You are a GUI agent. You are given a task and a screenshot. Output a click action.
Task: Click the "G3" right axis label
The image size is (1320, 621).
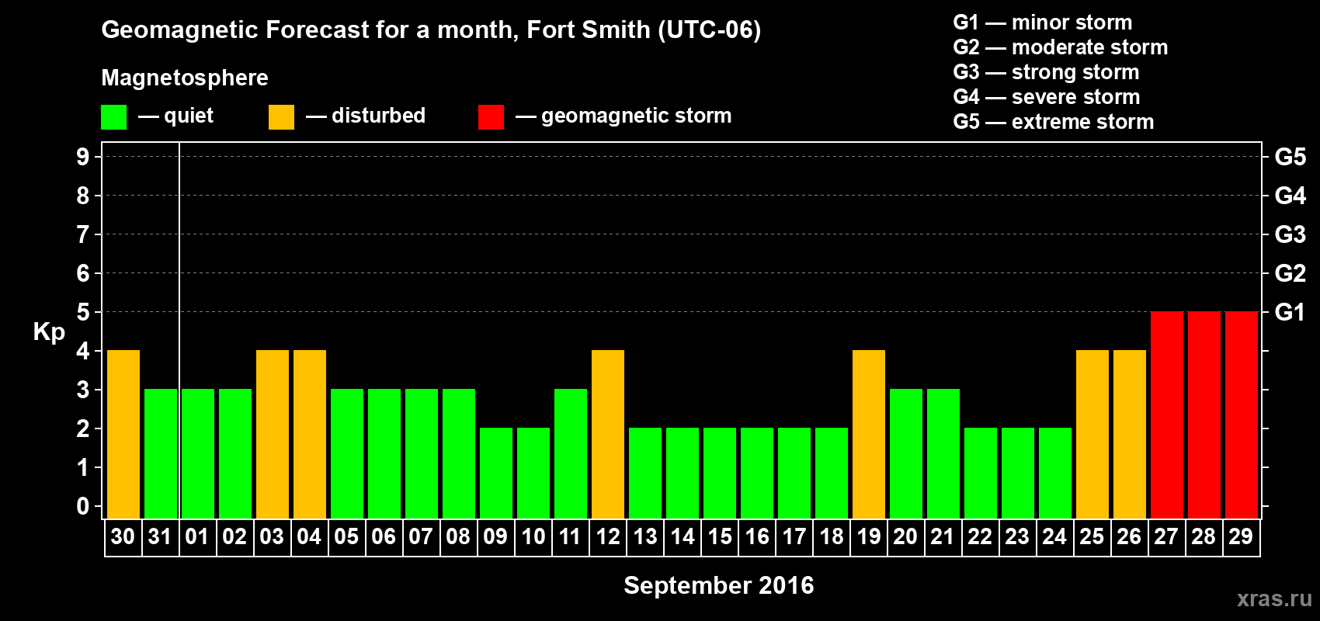pos(1290,234)
